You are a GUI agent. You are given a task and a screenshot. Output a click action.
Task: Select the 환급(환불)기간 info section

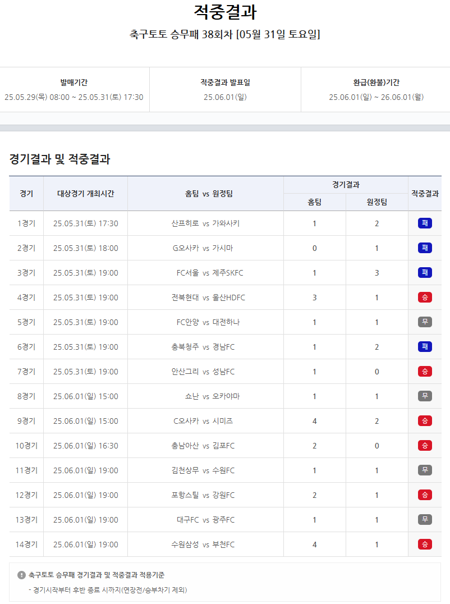(376, 90)
